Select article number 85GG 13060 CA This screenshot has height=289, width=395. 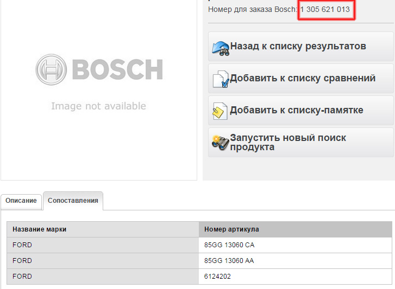click(x=229, y=245)
